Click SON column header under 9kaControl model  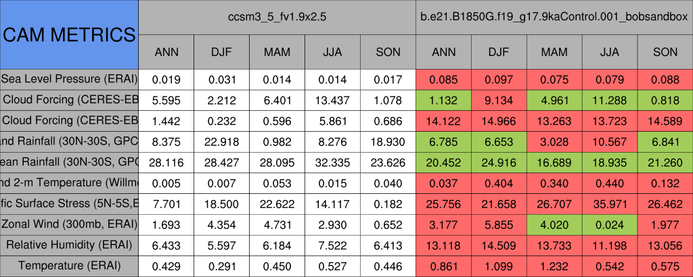665,52
